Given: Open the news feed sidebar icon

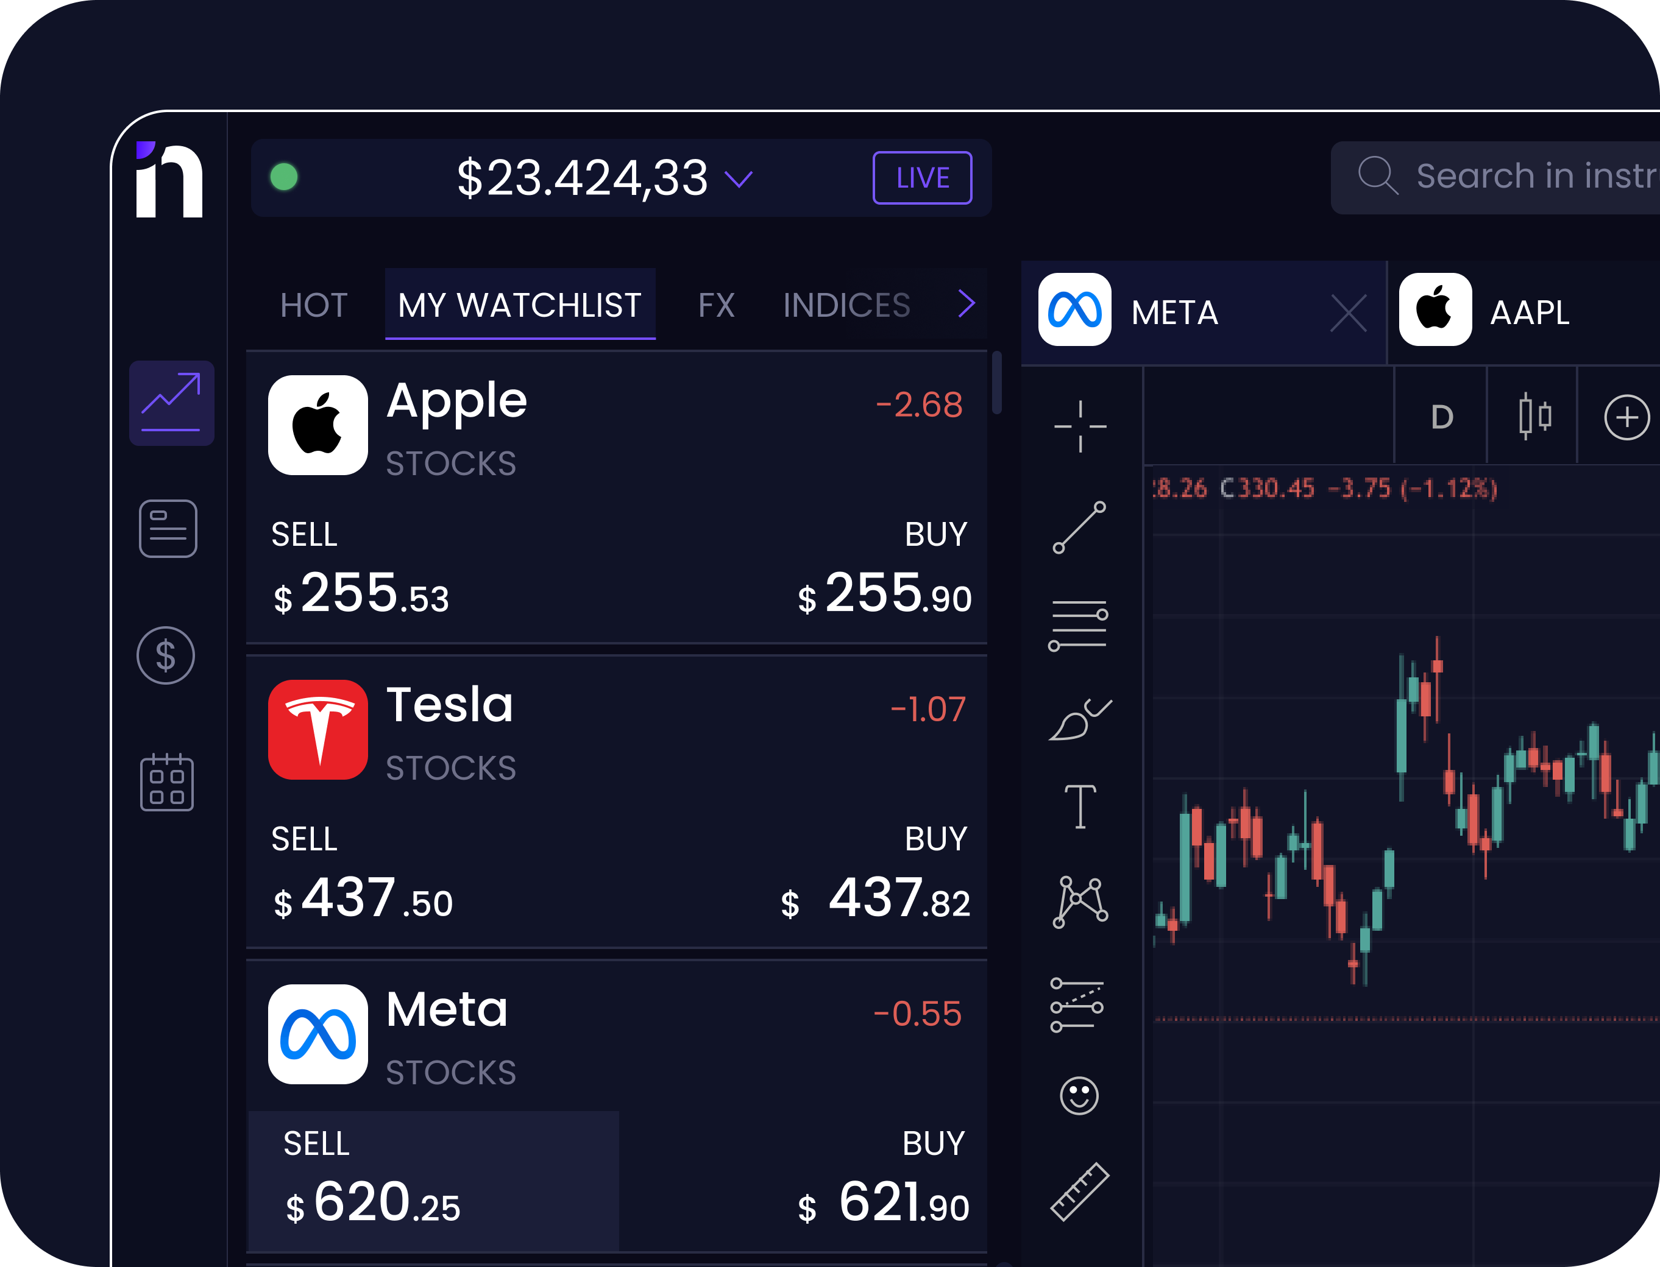Looking at the screenshot, I should tap(168, 529).
